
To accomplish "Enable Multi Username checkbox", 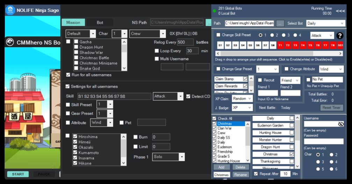I will click(157, 59).
